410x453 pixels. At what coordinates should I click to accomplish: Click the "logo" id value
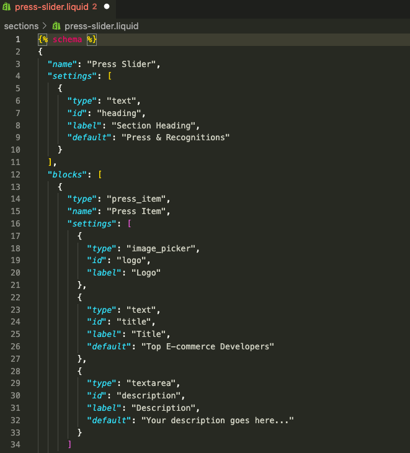click(131, 260)
